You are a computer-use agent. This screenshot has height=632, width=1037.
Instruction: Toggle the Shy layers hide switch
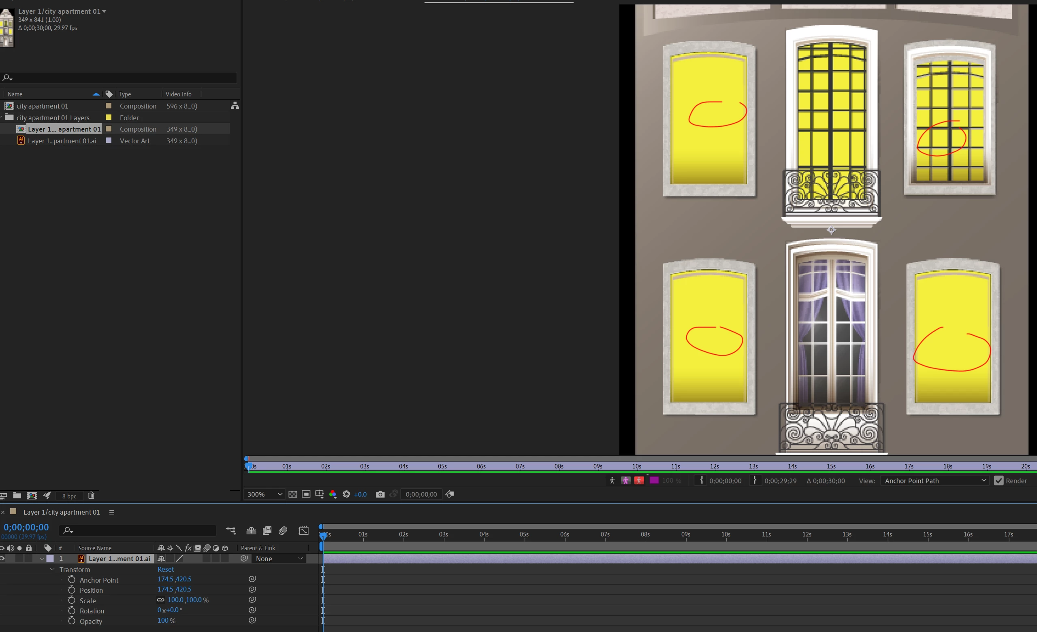coord(251,531)
